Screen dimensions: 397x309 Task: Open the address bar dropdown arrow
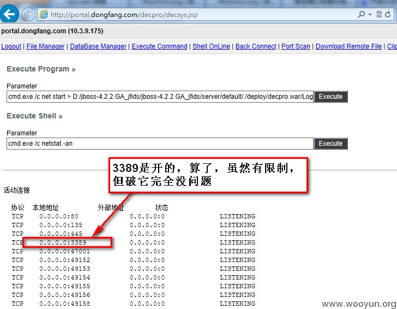370,15
